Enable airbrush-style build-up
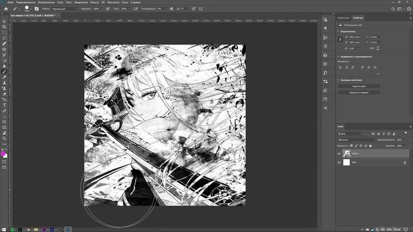Image resolution: width=413 pixels, height=232 pixels. [x=136, y=8]
